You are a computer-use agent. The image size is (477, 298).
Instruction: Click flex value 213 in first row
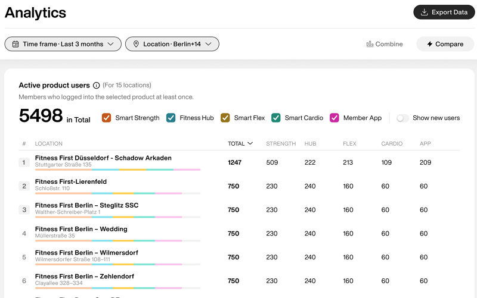tap(348, 162)
